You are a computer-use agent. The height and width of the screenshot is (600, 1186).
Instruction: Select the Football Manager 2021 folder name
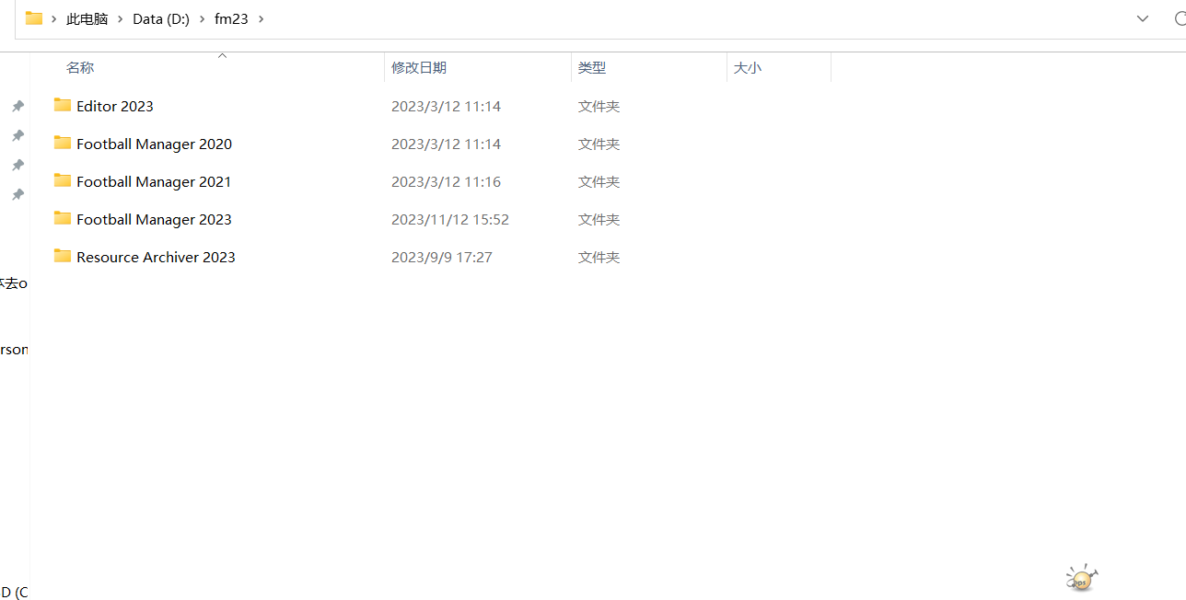click(x=154, y=181)
